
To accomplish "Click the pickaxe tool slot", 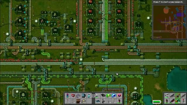I will click(167, 96).
